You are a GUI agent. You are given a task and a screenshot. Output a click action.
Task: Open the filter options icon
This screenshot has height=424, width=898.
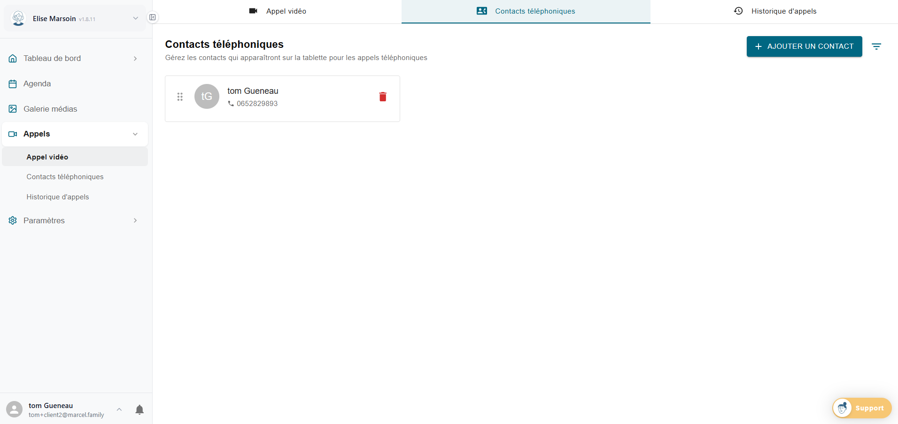coord(876,46)
